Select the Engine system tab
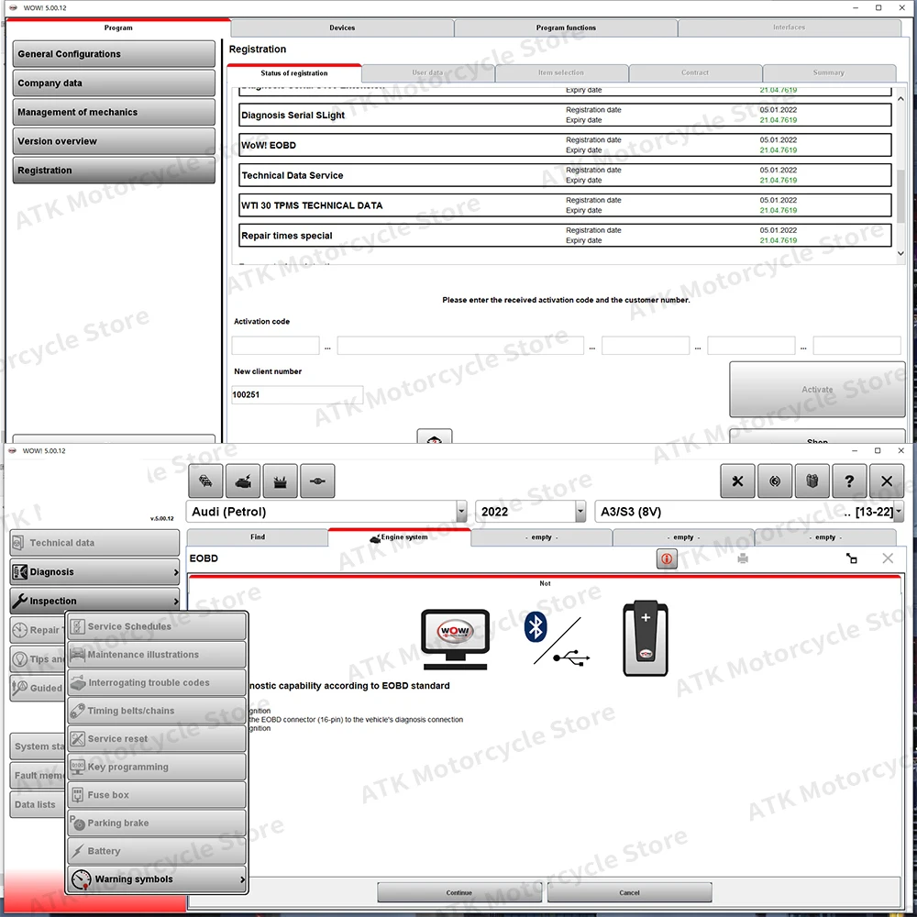Screen dimensions: 917x917 coord(400,536)
